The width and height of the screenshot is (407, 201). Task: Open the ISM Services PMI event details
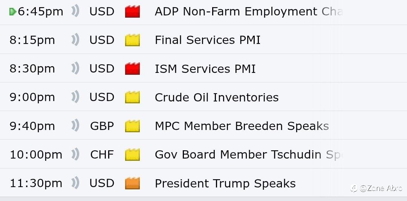pos(205,69)
